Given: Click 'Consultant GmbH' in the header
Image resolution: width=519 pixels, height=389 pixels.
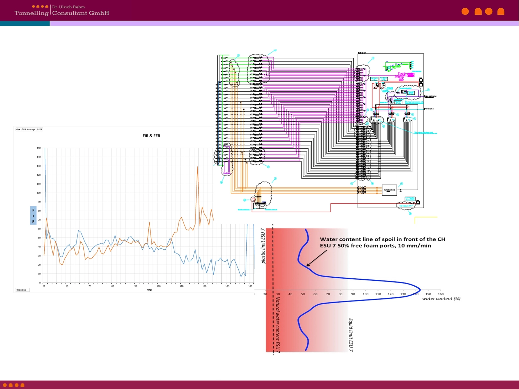Looking at the screenshot, I should coord(81,13).
